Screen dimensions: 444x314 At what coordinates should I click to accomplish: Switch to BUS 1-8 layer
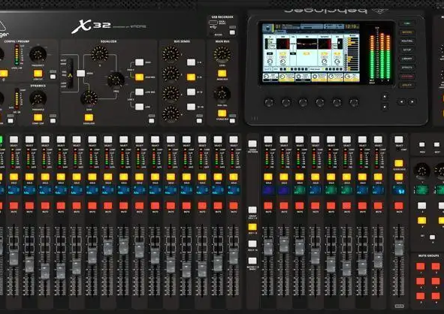coord(252,227)
